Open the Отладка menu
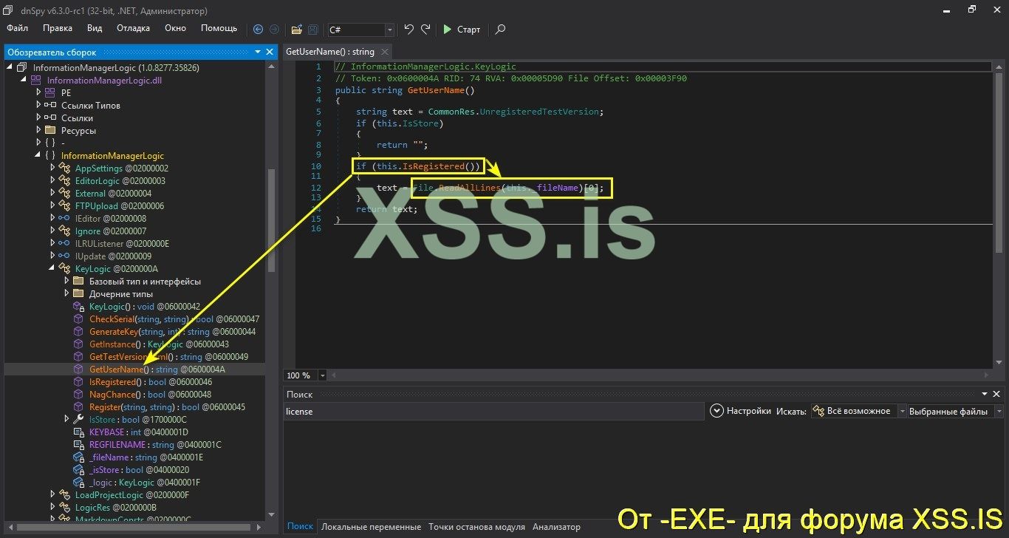The image size is (1009, 538). (x=133, y=28)
